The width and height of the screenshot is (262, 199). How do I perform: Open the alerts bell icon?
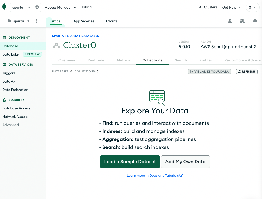coord(255,21)
